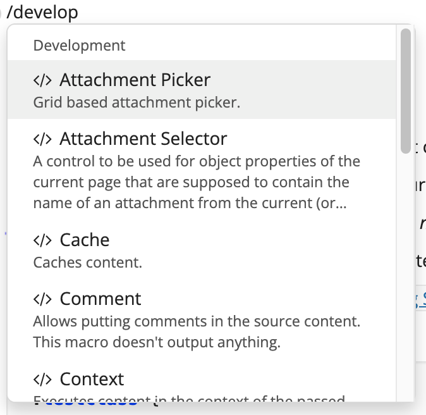The image size is (426, 415).
Task: Click the 'Caches content.' description text
Action: coord(87,263)
